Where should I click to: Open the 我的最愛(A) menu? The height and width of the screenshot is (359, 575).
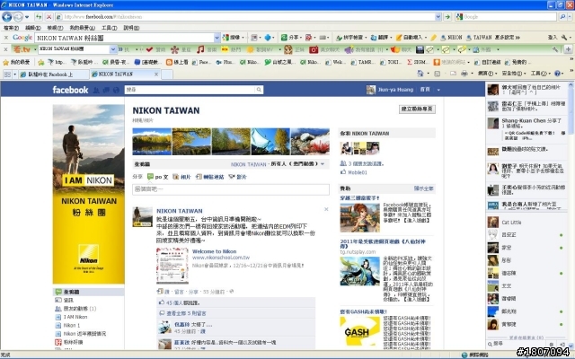point(82,28)
